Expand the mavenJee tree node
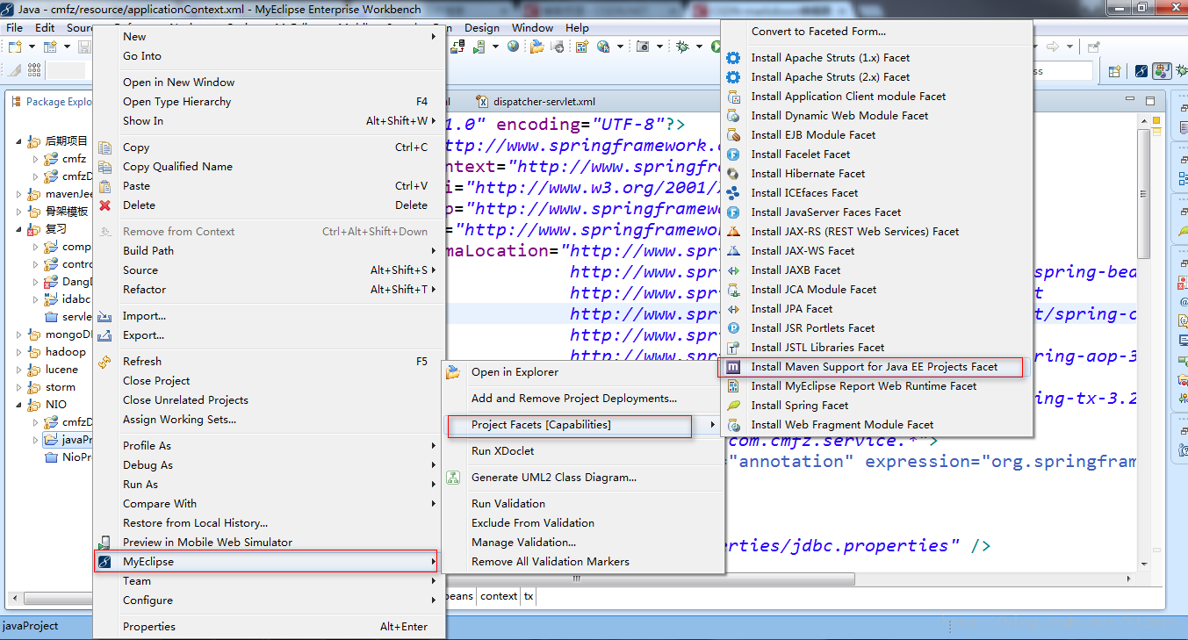 coord(20,194)
